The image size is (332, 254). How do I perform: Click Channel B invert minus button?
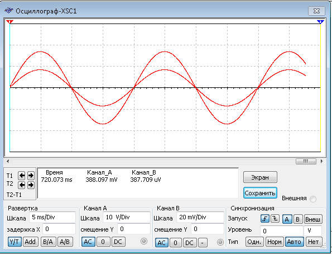203,243
